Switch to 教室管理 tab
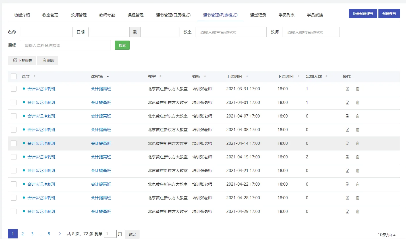Screen dimensions: 406x239 point(50,15)
